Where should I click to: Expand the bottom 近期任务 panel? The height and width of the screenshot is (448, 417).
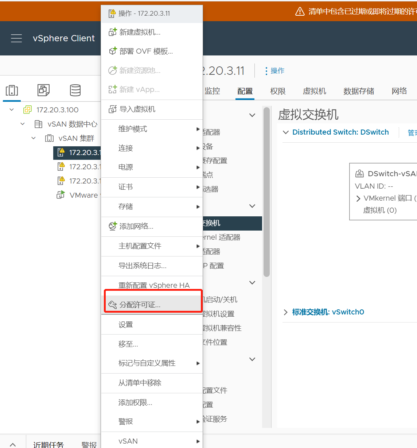click(13, 444)
